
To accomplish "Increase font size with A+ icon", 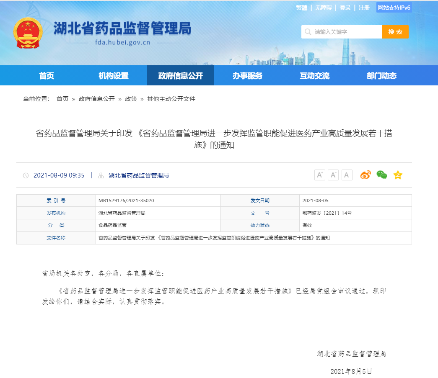I will (320, 175).
